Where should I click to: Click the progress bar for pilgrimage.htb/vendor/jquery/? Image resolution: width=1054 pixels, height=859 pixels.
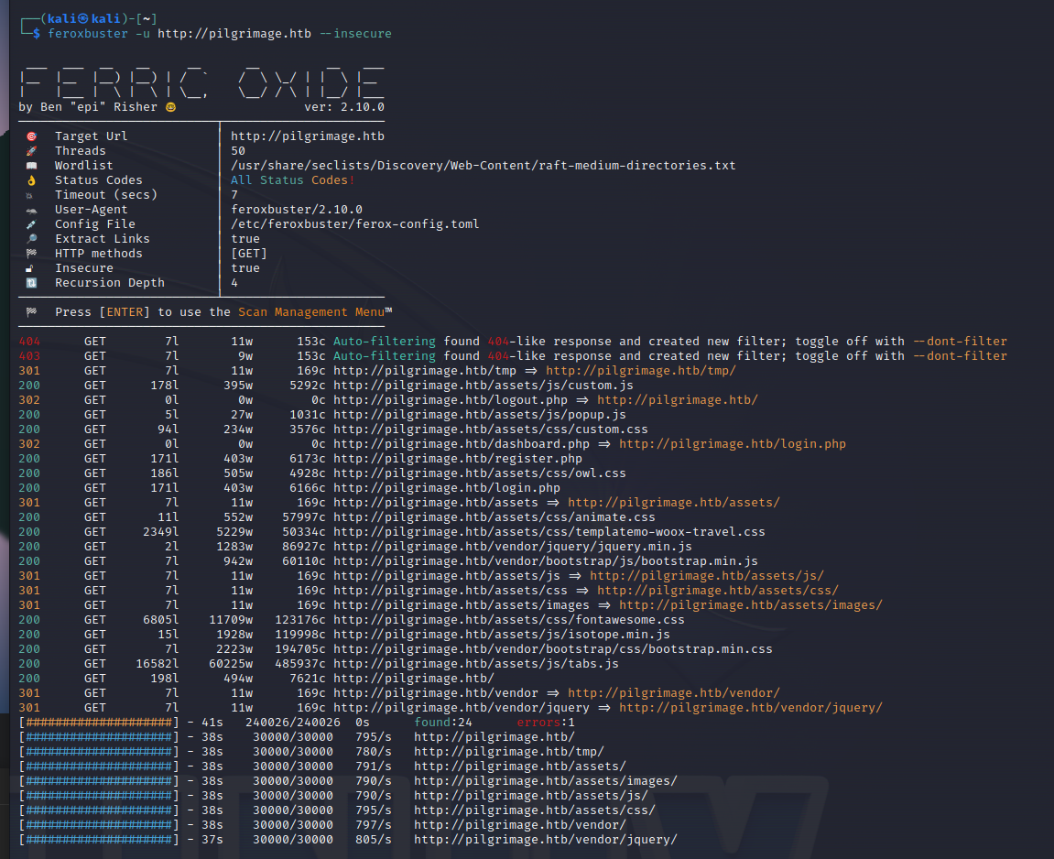[99, 840]
